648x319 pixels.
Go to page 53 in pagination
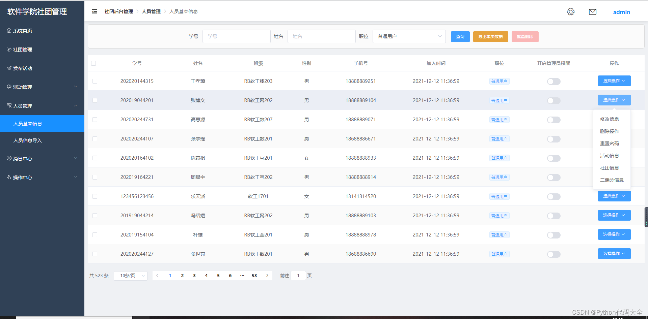pyautogui.click(x=254, y=276)
